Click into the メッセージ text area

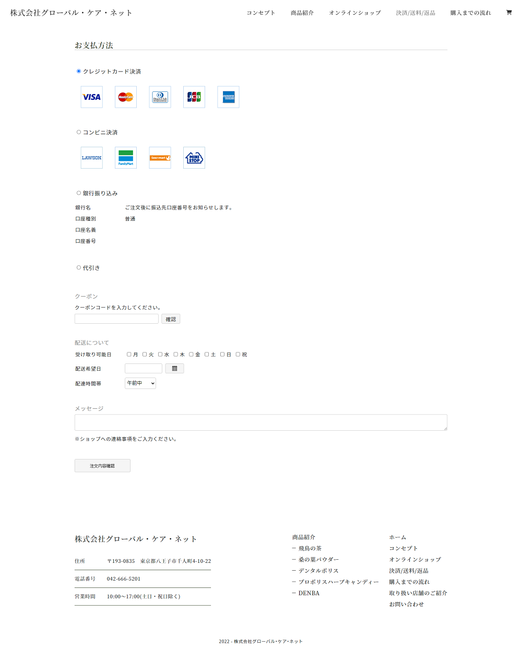(x=261, y=422)
